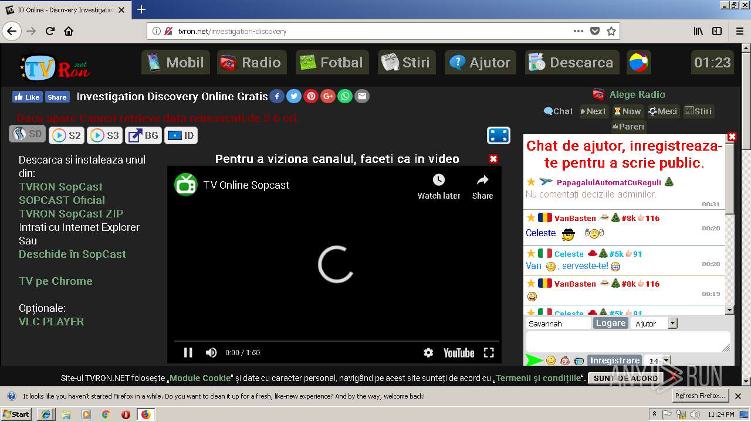Click the chat message text box
751x422 pixels.
pos(628,342)
